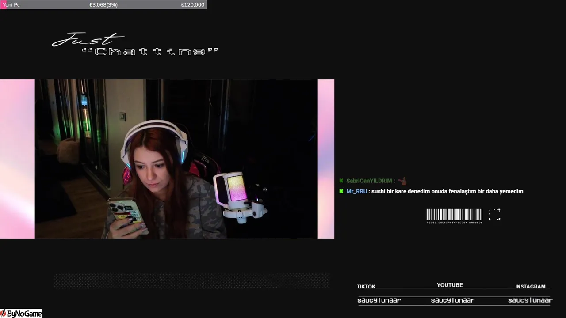This screenshot has width=566, height=318.
Task: Click the Kick badge next to Mr_RRU
Action: pos(341,191)
